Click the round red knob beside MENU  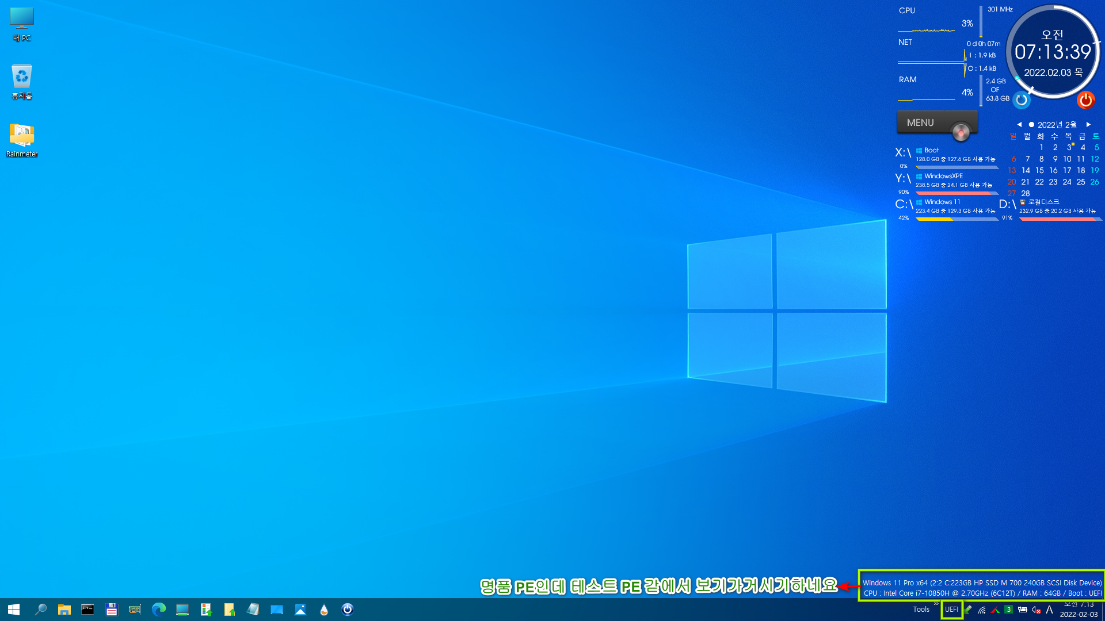(x=961, y=132)
